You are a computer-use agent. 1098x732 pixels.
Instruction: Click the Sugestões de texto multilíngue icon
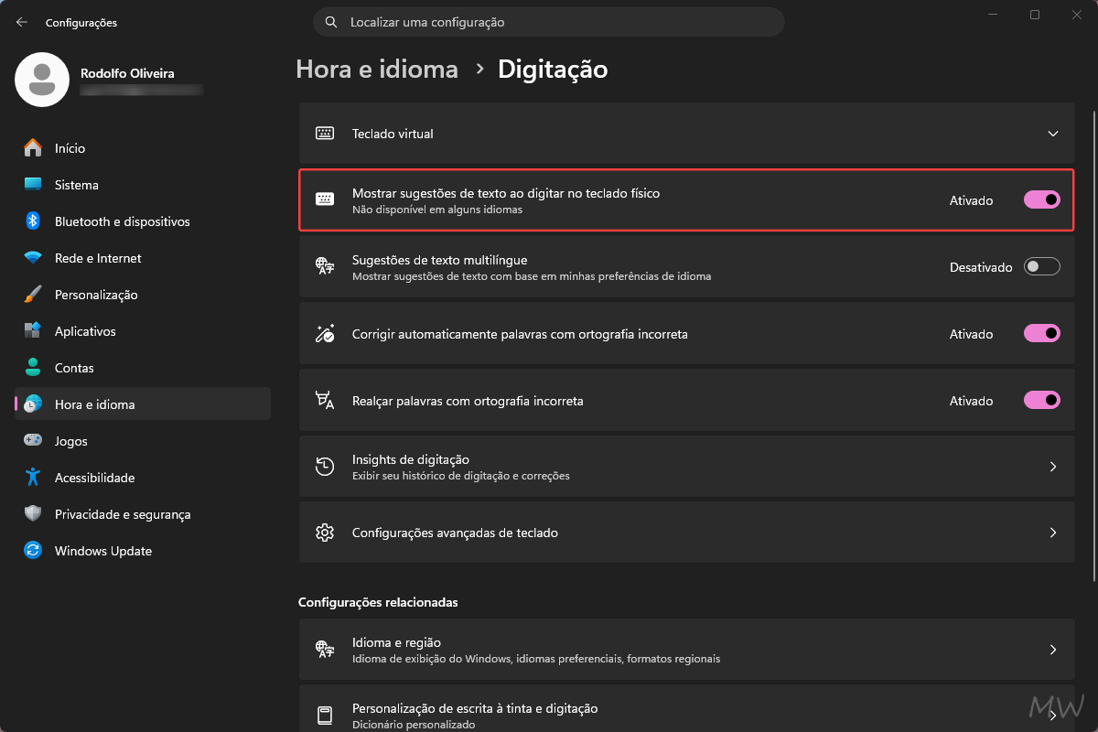tap(325, 267)
